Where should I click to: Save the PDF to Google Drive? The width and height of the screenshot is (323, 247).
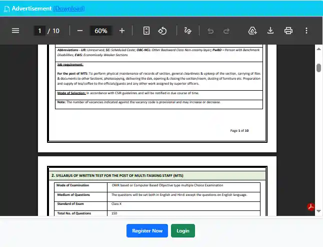pyautogui.click(x=252, y=31)
